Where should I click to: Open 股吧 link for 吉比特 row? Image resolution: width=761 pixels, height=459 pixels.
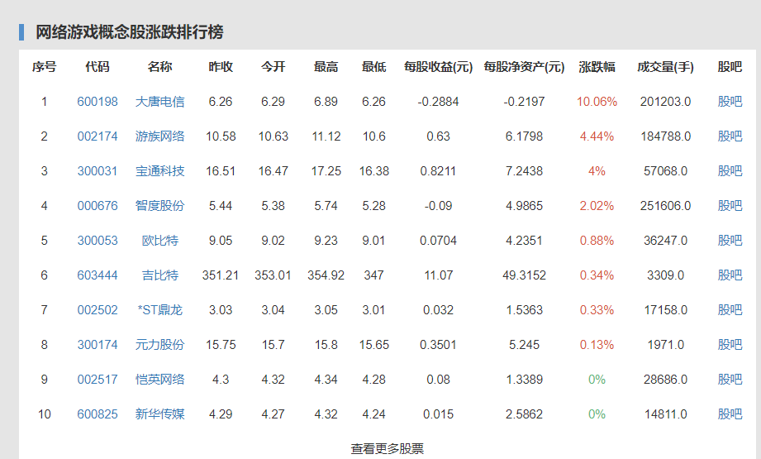tap(730, 275)
